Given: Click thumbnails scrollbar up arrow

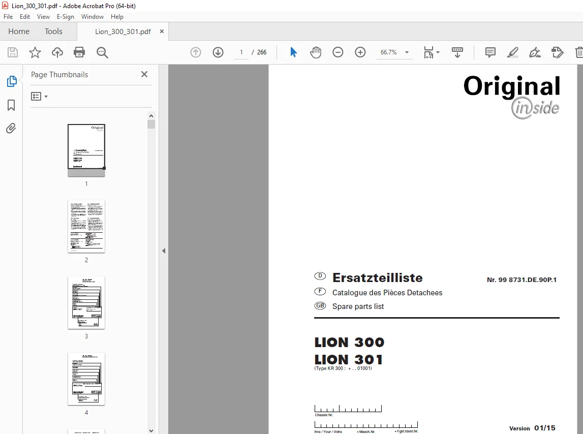Looking at the screenshot, I should pos(151,116).
